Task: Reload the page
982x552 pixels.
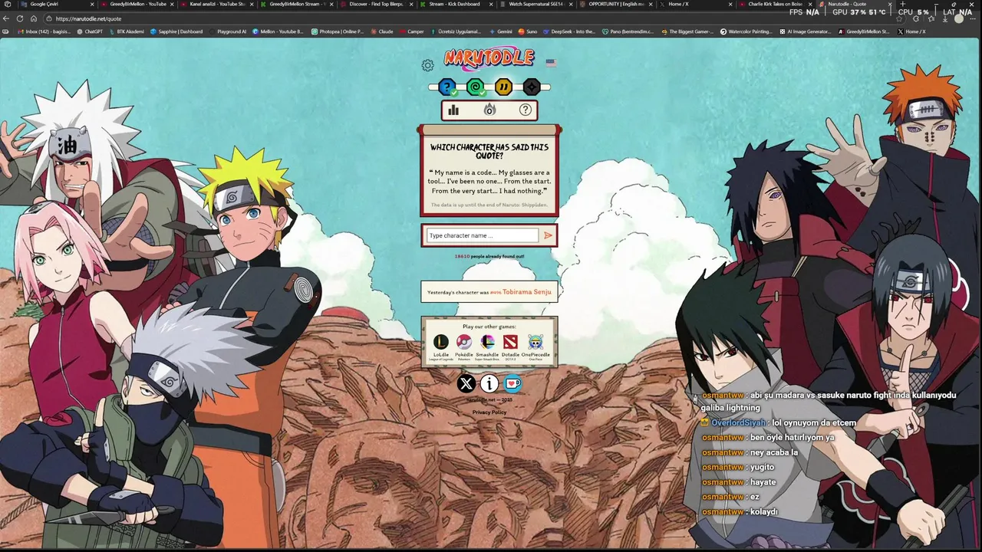Action: click(x=21, y=18)
